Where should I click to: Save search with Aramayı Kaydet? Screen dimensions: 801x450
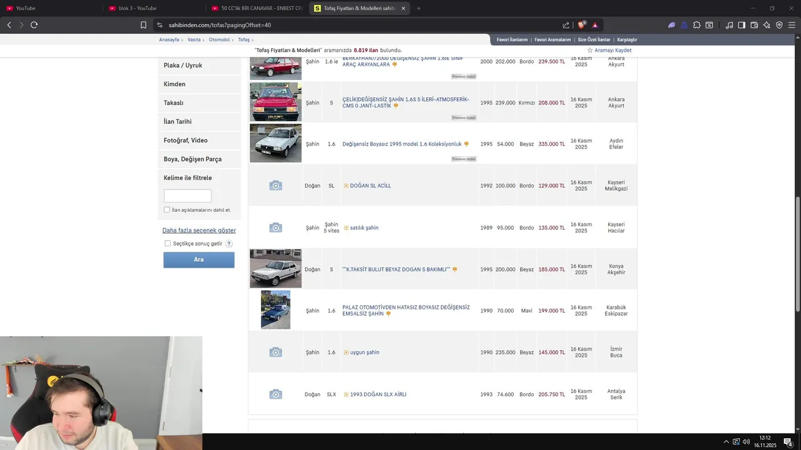[613, 50]
